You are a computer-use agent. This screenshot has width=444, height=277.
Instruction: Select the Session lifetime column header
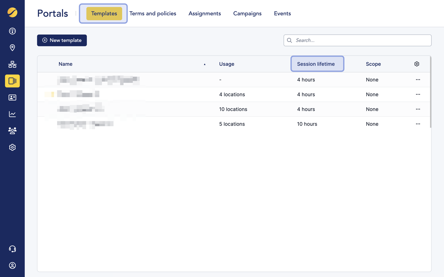pyautogui.click(x=316, y=64)
